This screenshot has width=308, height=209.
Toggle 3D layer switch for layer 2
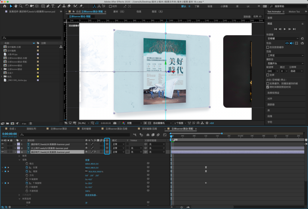(107, 148)
